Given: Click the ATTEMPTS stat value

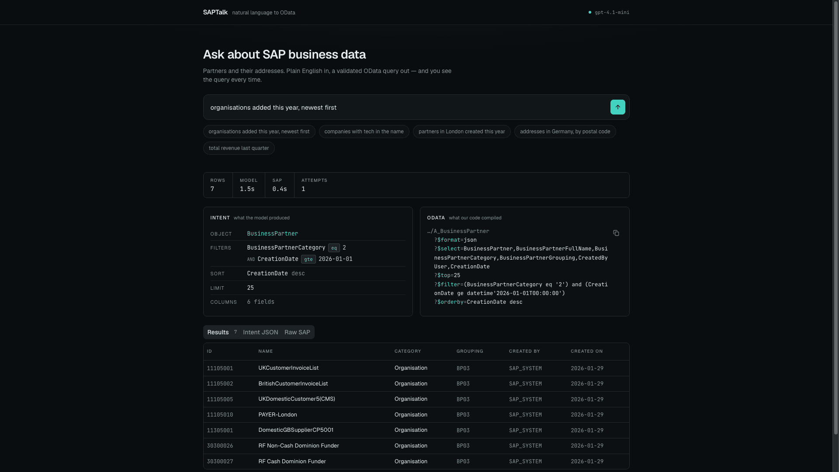Looking at the screenshot, I should 303,189.
